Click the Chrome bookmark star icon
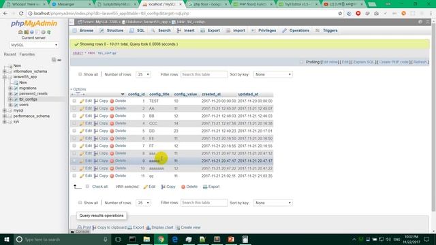The height and width of the screenshot is (245, 436). 340,14
